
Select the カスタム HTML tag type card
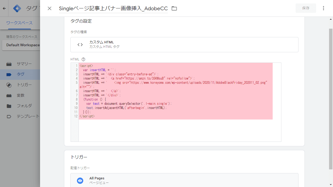(x=184, y=45)
